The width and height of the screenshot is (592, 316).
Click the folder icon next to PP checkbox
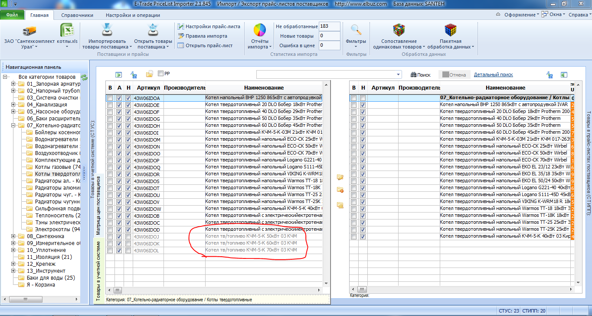coord(149,74)
